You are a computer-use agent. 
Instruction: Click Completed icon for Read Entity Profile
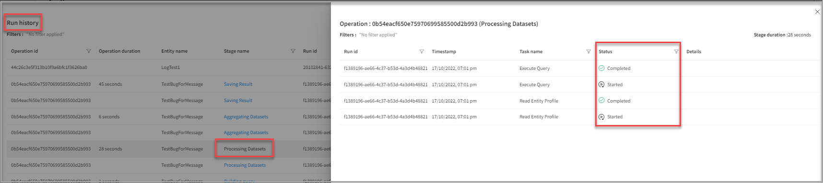coord(601,101)
